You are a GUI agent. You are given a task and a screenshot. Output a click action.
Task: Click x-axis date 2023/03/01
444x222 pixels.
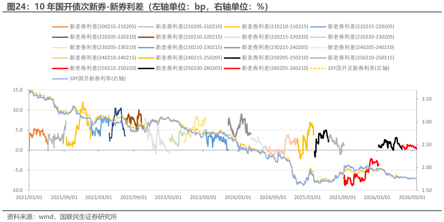pyautogui.click(x=168, y=197)
